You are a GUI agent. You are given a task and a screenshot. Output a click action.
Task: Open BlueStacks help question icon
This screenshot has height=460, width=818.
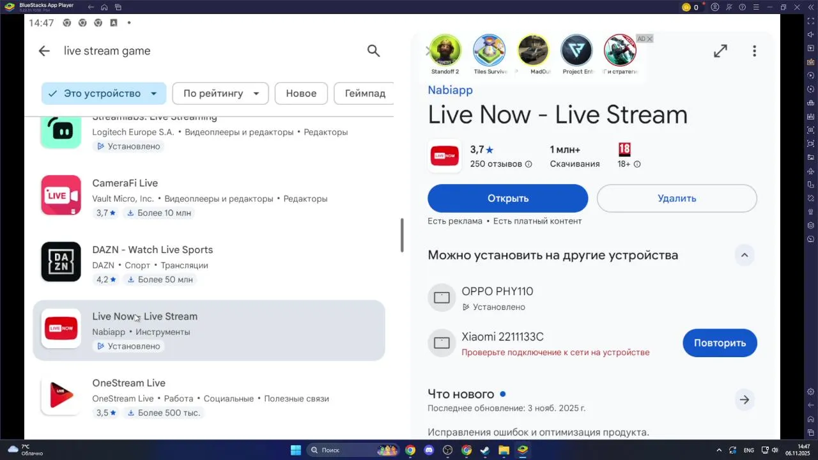click(742, 7)
